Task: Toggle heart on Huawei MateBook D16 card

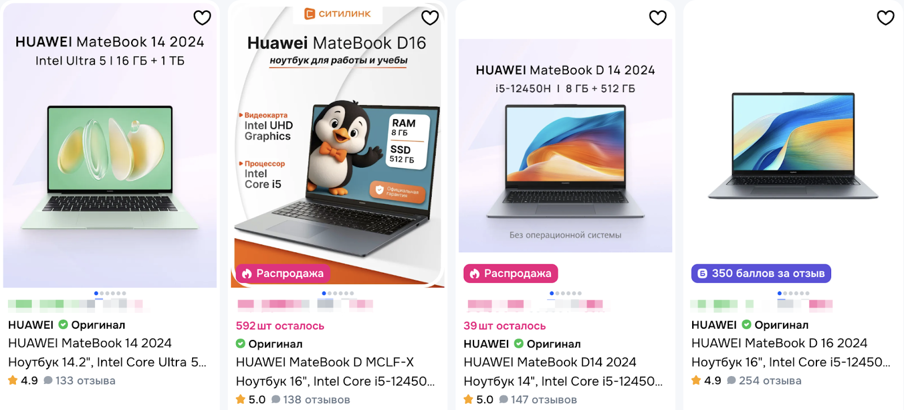Action: coord(430,18)
